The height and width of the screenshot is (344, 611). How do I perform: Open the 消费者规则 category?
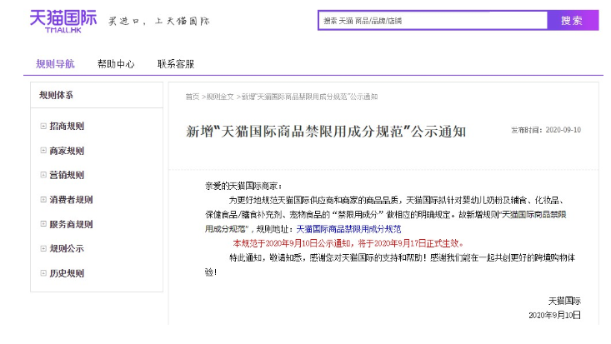(71, 200)
